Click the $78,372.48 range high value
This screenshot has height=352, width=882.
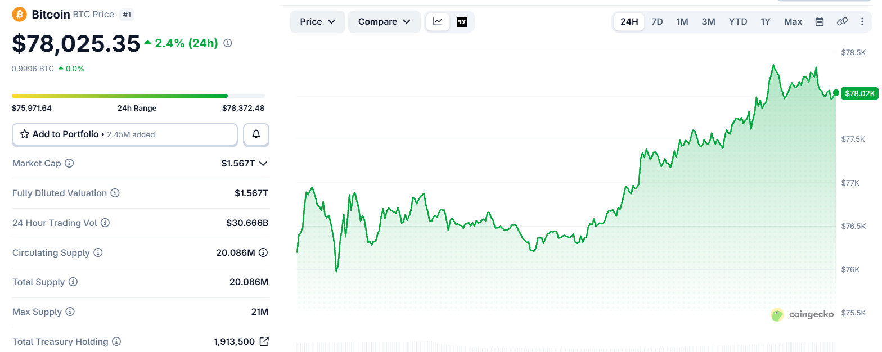click(x=243, y=108)
